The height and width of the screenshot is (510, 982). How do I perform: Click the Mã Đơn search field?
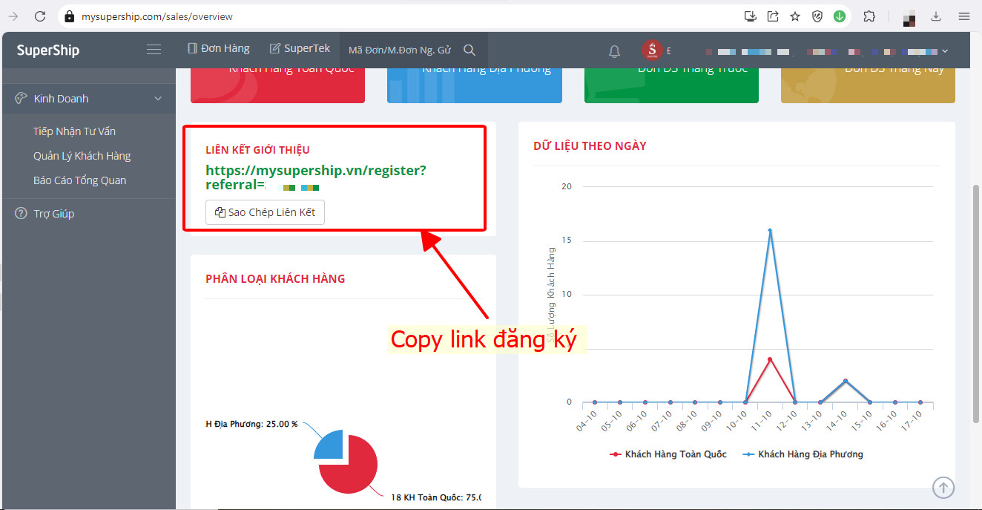[400, 50]
